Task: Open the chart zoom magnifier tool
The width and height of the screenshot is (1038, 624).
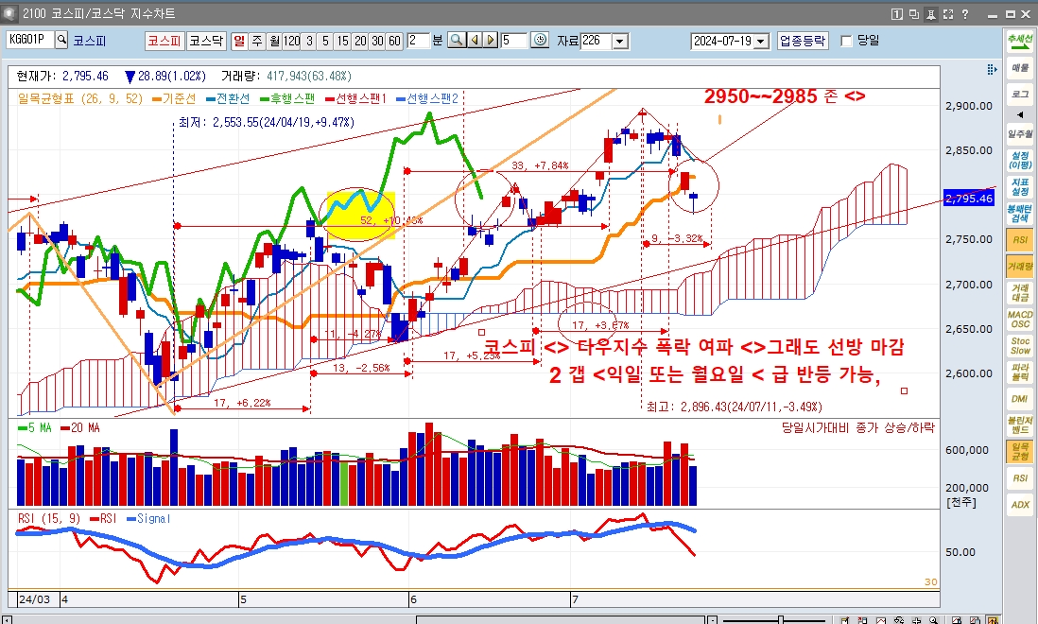Action: (457, 41)
